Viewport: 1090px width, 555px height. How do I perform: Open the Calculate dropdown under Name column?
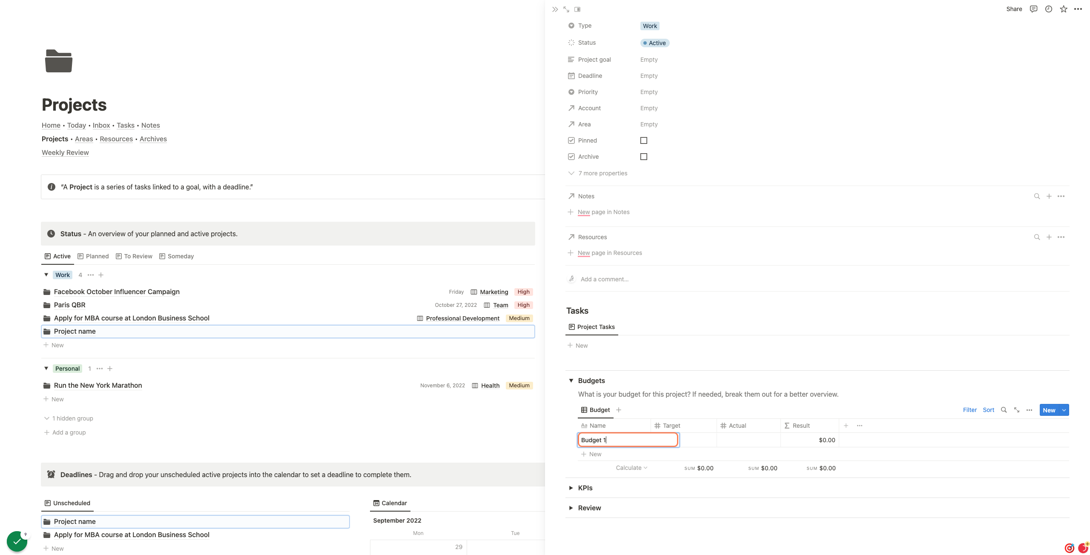click(x=631, y=468)
